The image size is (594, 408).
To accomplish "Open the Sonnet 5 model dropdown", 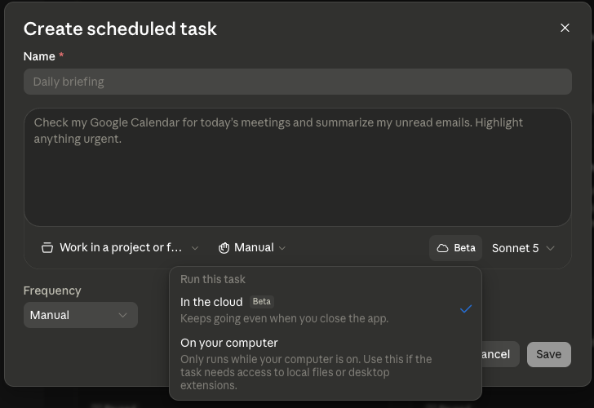I will coord(523,248).
